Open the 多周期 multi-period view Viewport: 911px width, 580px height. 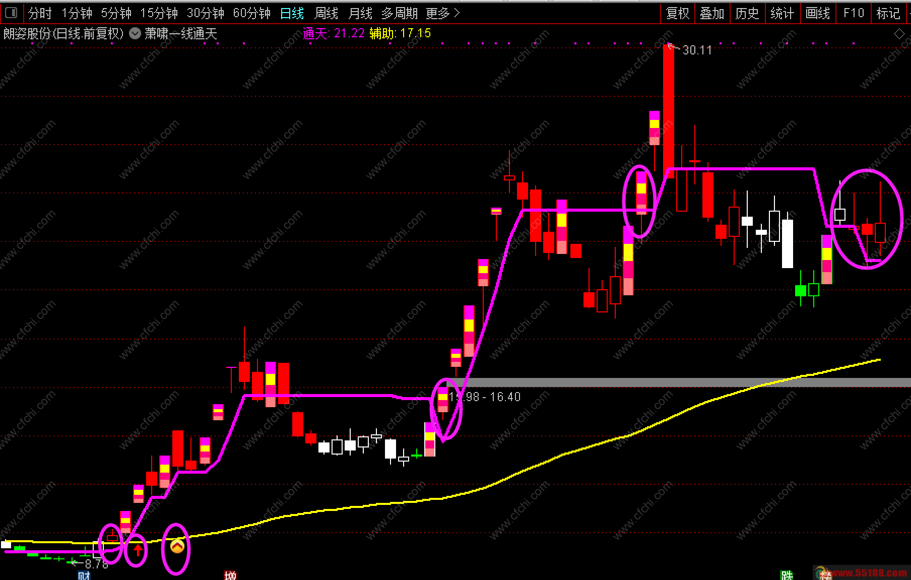pyautogui.click(x=400, y=13)
